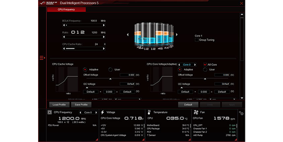283x142 pixels.
Task: Select Adaptive for CPU Core Voltage
Action: pos(180,69)
